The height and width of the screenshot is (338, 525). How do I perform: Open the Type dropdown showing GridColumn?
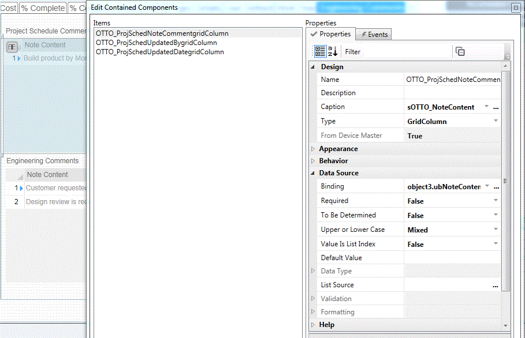click(494, 121)
